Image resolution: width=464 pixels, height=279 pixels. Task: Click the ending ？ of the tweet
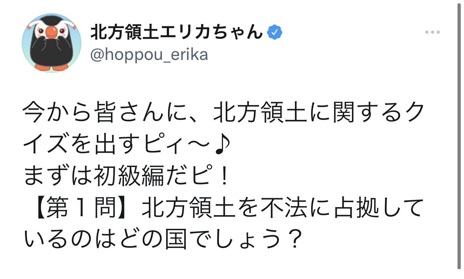pyautogui.click(x=291, y=239)
